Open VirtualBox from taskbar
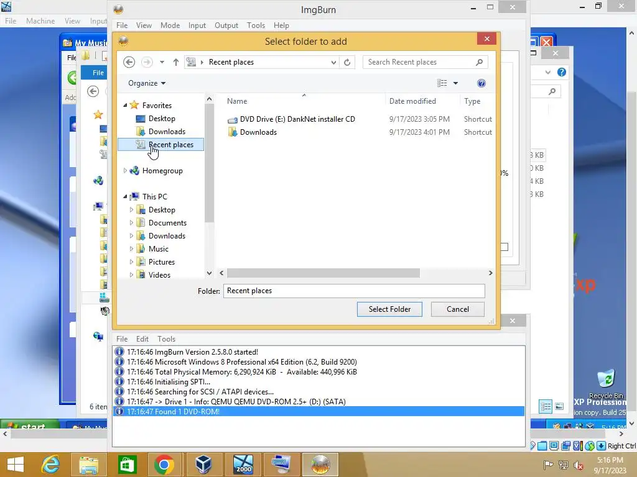 coord(203,465)
